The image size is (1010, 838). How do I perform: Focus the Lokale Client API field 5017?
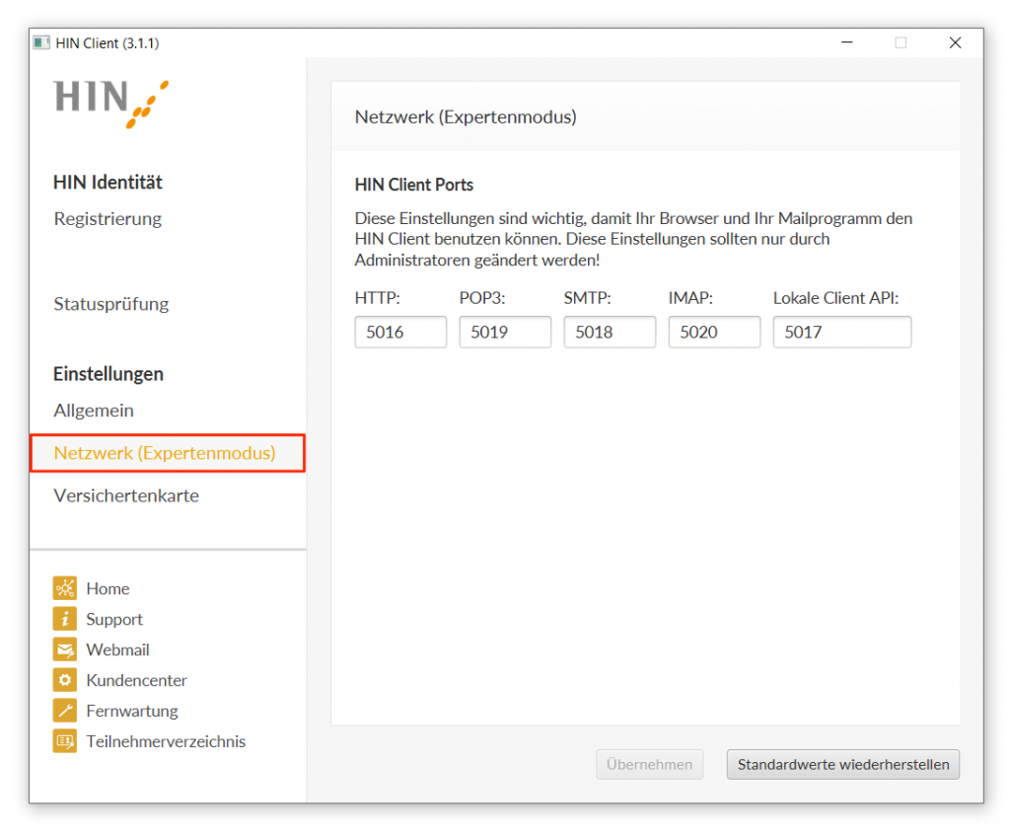point(842,332)
